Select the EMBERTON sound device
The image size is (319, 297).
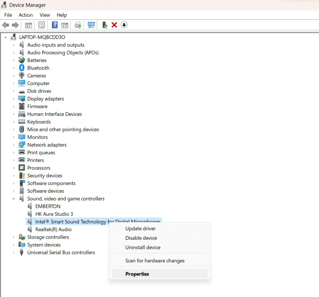(x=48, y=206)
